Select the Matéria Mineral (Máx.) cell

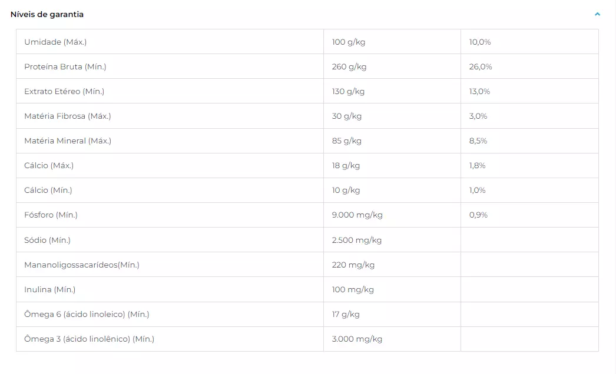pos(170,141)
